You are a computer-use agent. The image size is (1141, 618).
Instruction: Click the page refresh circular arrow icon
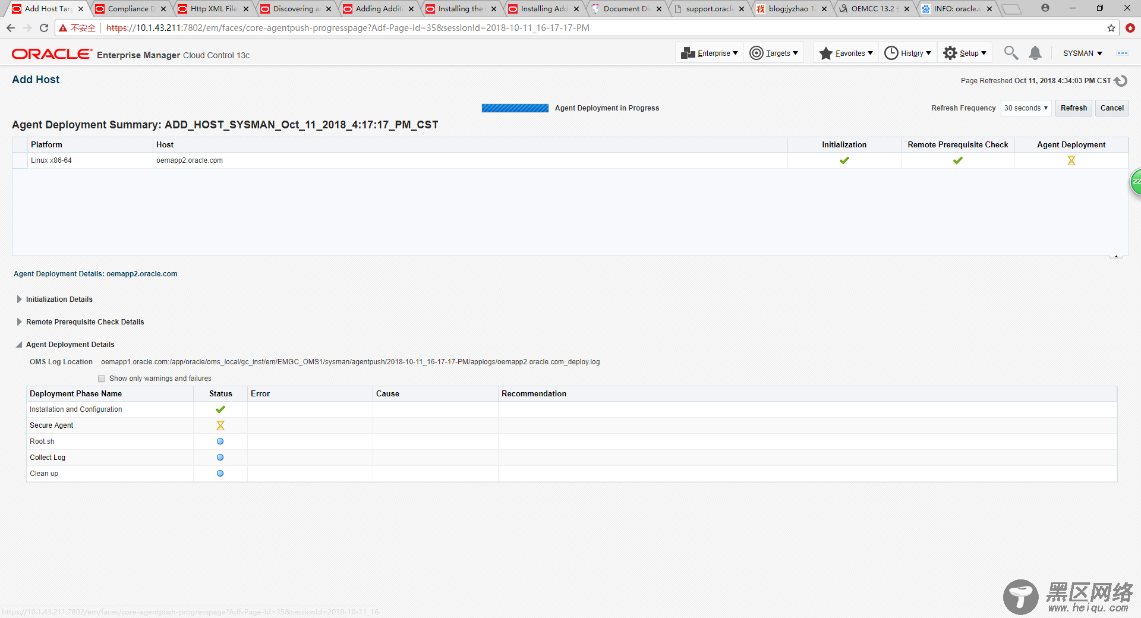1121,80
